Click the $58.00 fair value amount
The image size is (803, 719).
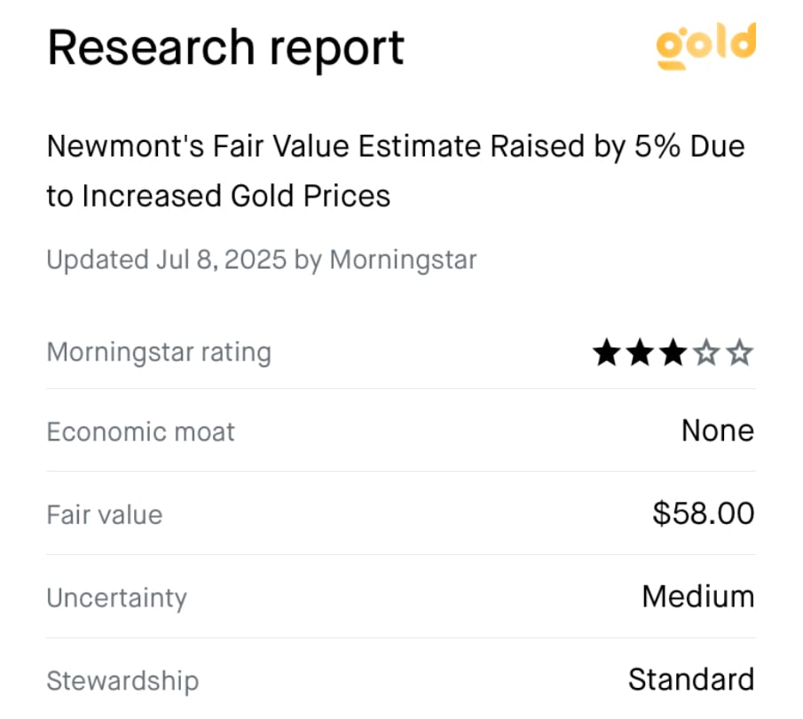pyautogui.click(x=703, y=513)
